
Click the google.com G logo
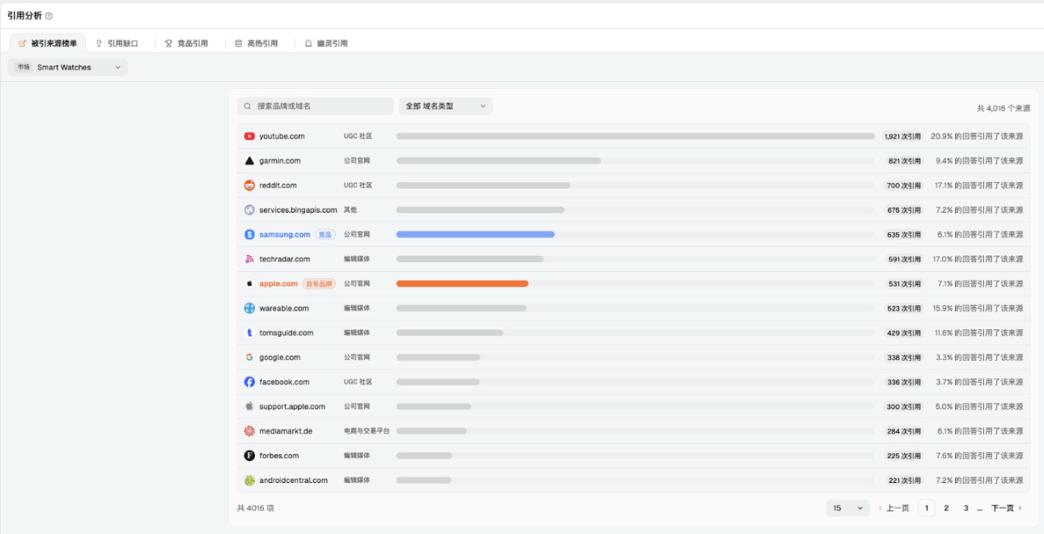point(249,358)
